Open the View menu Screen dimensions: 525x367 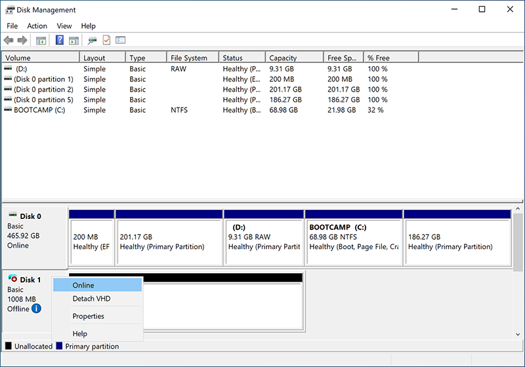64,26
